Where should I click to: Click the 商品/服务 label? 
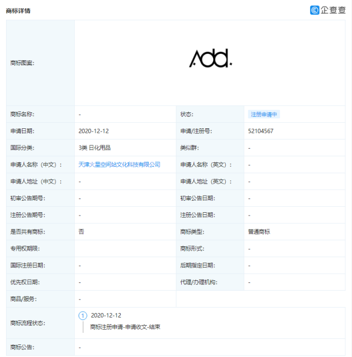tap(24, 299)
